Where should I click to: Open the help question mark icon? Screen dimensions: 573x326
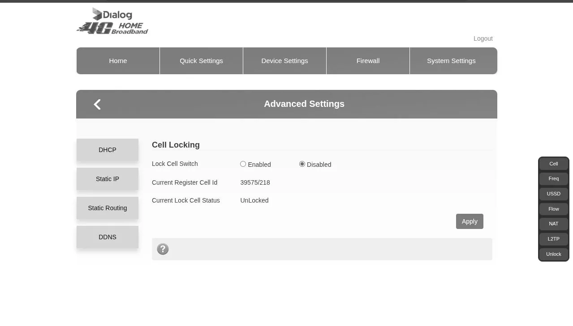(x=163, y=249)
